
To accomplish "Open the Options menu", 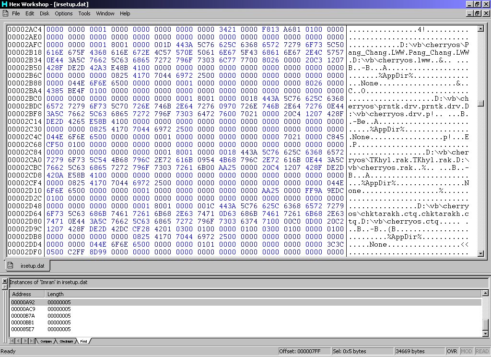I will [x=64, y=13].
